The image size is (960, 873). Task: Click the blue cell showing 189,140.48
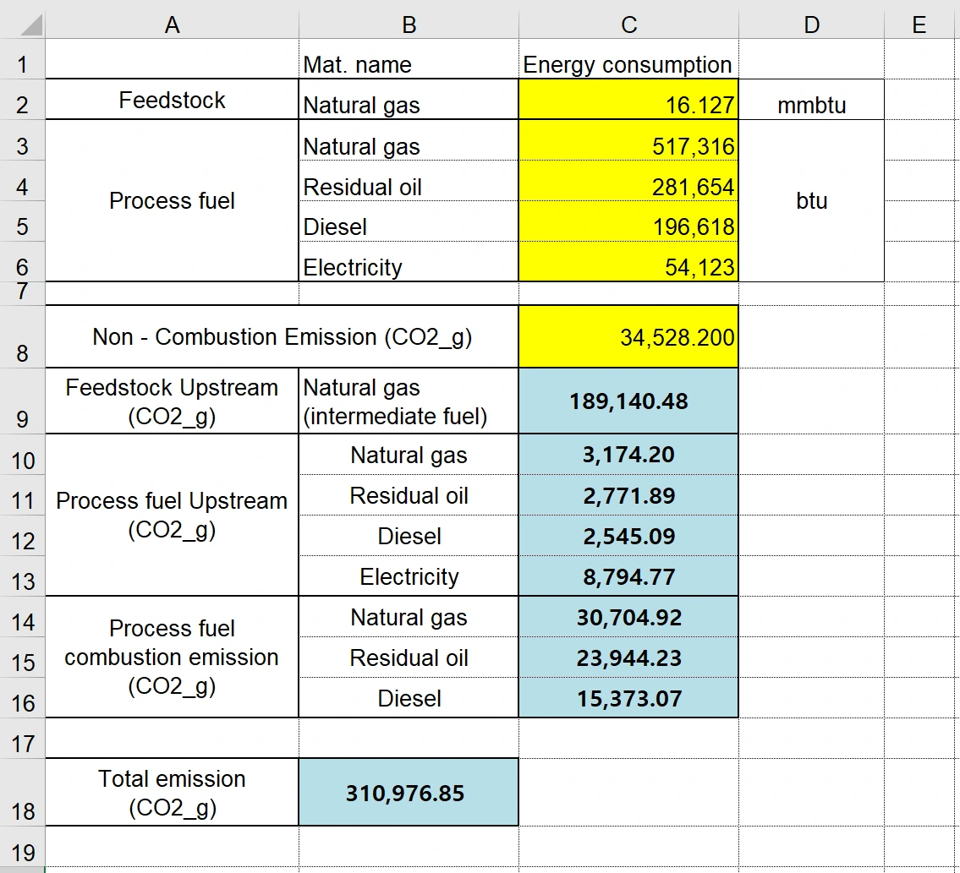coord(628,401)
